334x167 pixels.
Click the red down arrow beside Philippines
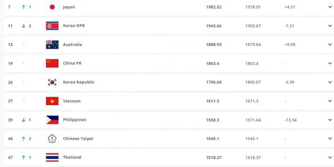[24, 120]
